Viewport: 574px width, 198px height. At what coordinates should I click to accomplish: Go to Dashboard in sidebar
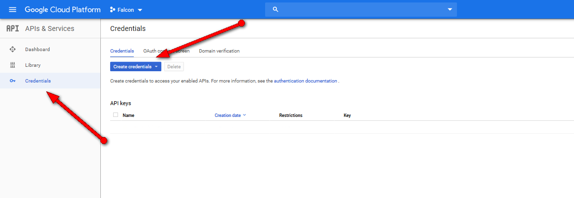tap(37, 50)
